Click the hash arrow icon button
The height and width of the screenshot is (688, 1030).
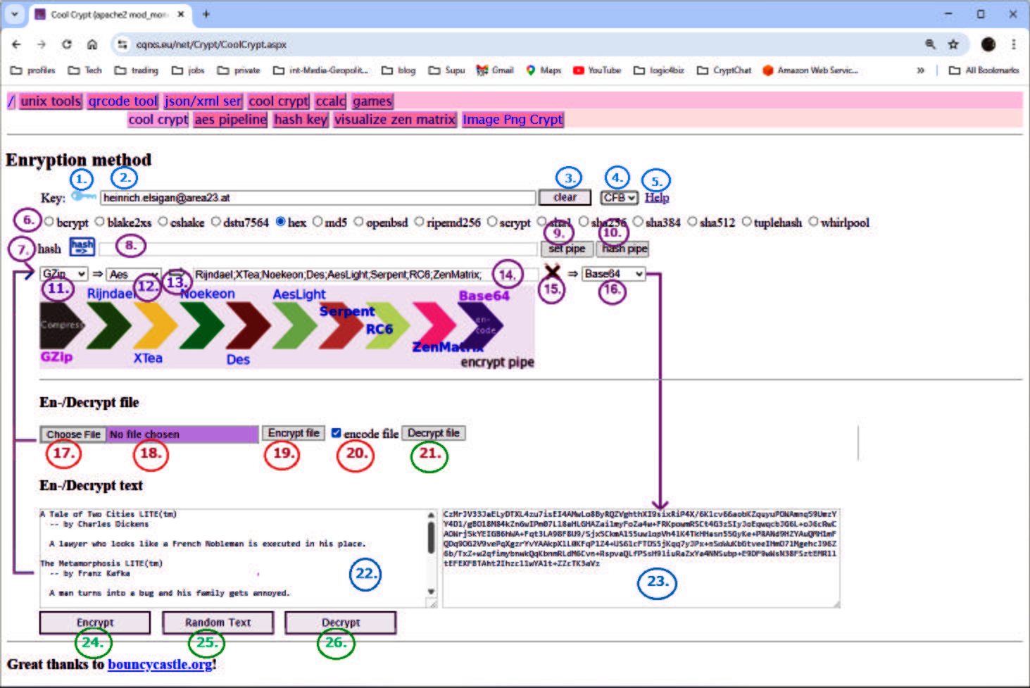tap(82, 248)
